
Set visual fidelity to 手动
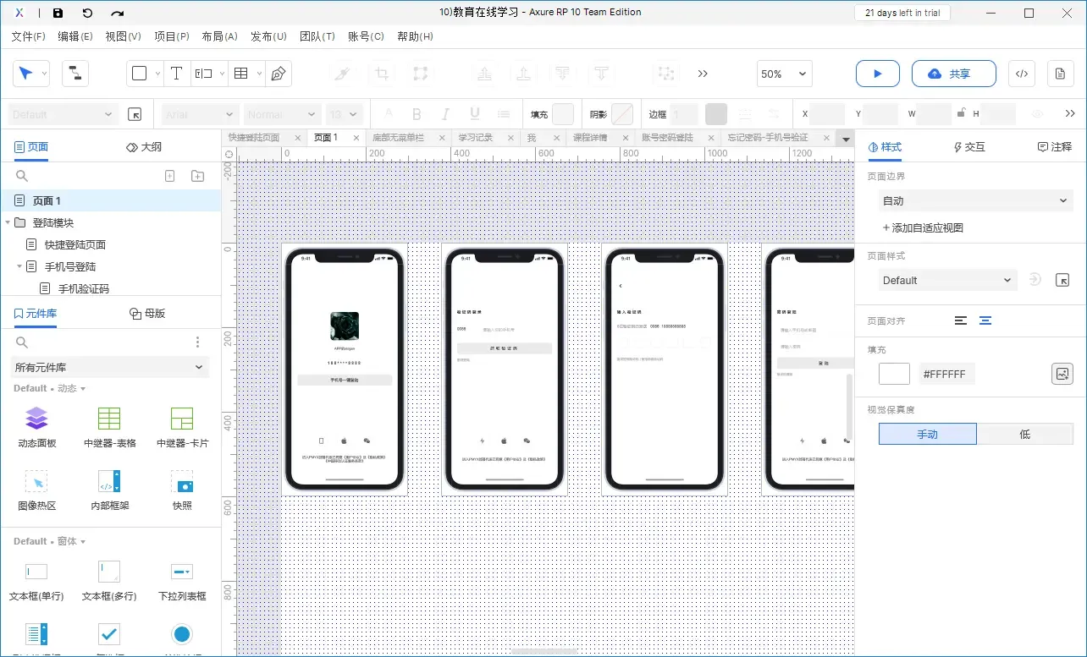coord(927,434)
